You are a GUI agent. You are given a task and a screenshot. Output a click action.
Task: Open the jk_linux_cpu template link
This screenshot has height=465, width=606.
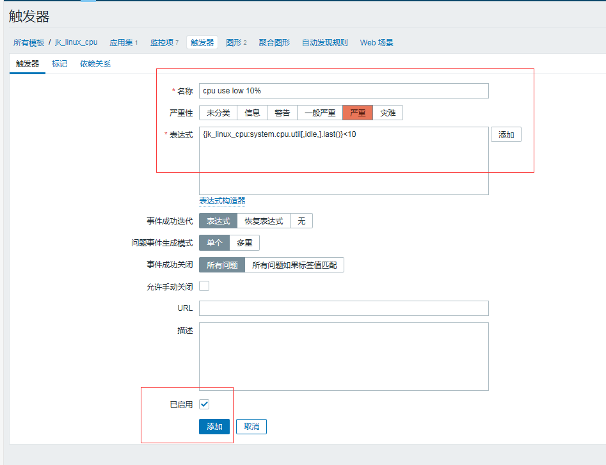[76, 42]
